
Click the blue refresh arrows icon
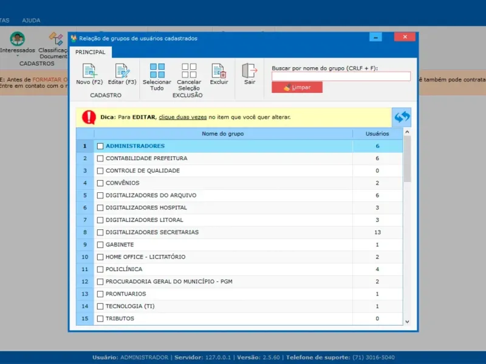point(402,116)
